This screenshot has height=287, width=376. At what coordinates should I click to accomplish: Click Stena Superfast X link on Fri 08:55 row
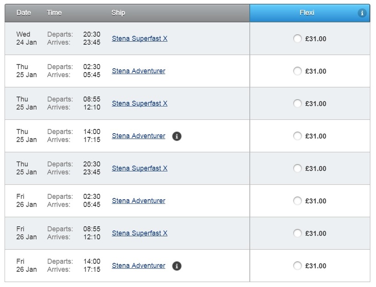coord(139,233)
